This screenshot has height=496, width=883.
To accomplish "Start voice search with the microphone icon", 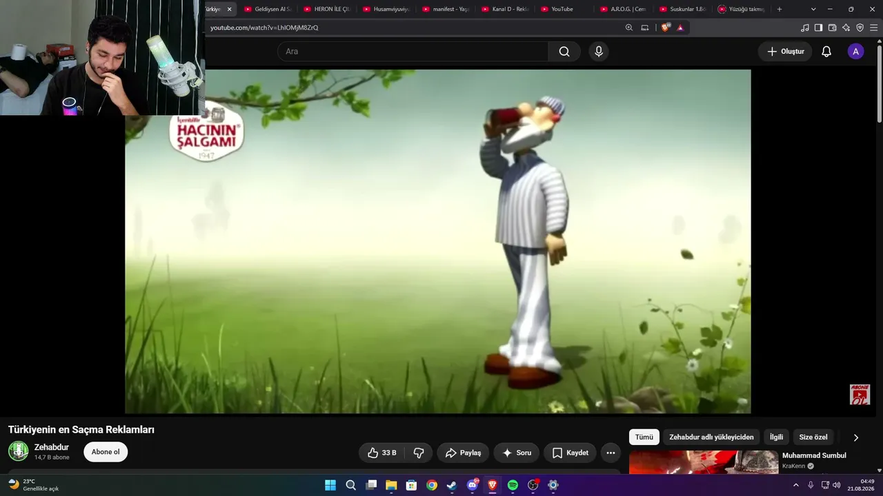I will coord(599,52).
